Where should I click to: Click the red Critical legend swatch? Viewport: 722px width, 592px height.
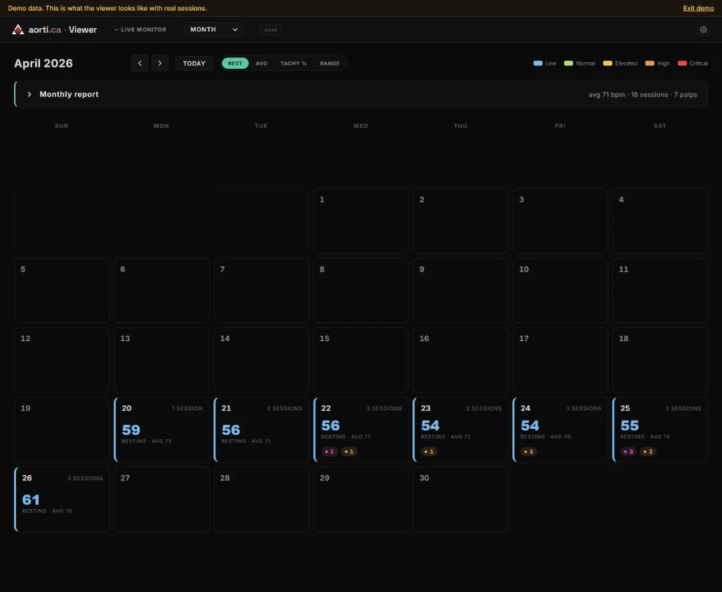pos(683,63)
